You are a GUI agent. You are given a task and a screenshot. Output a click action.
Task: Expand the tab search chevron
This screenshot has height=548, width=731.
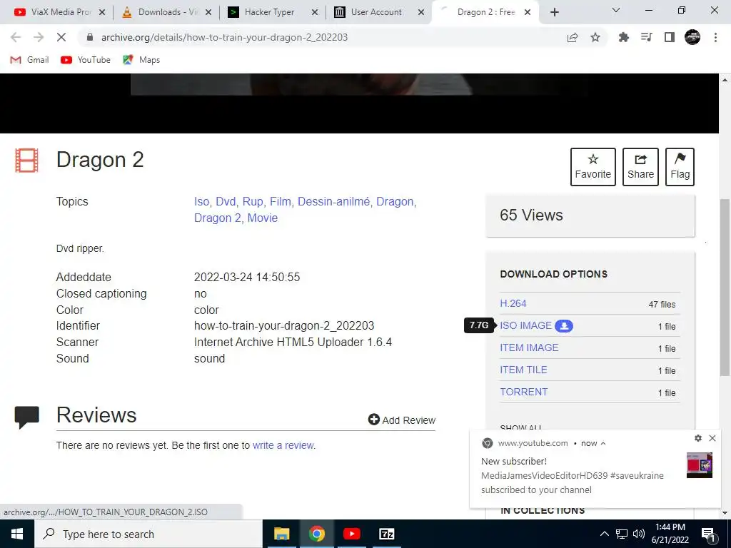616,10
